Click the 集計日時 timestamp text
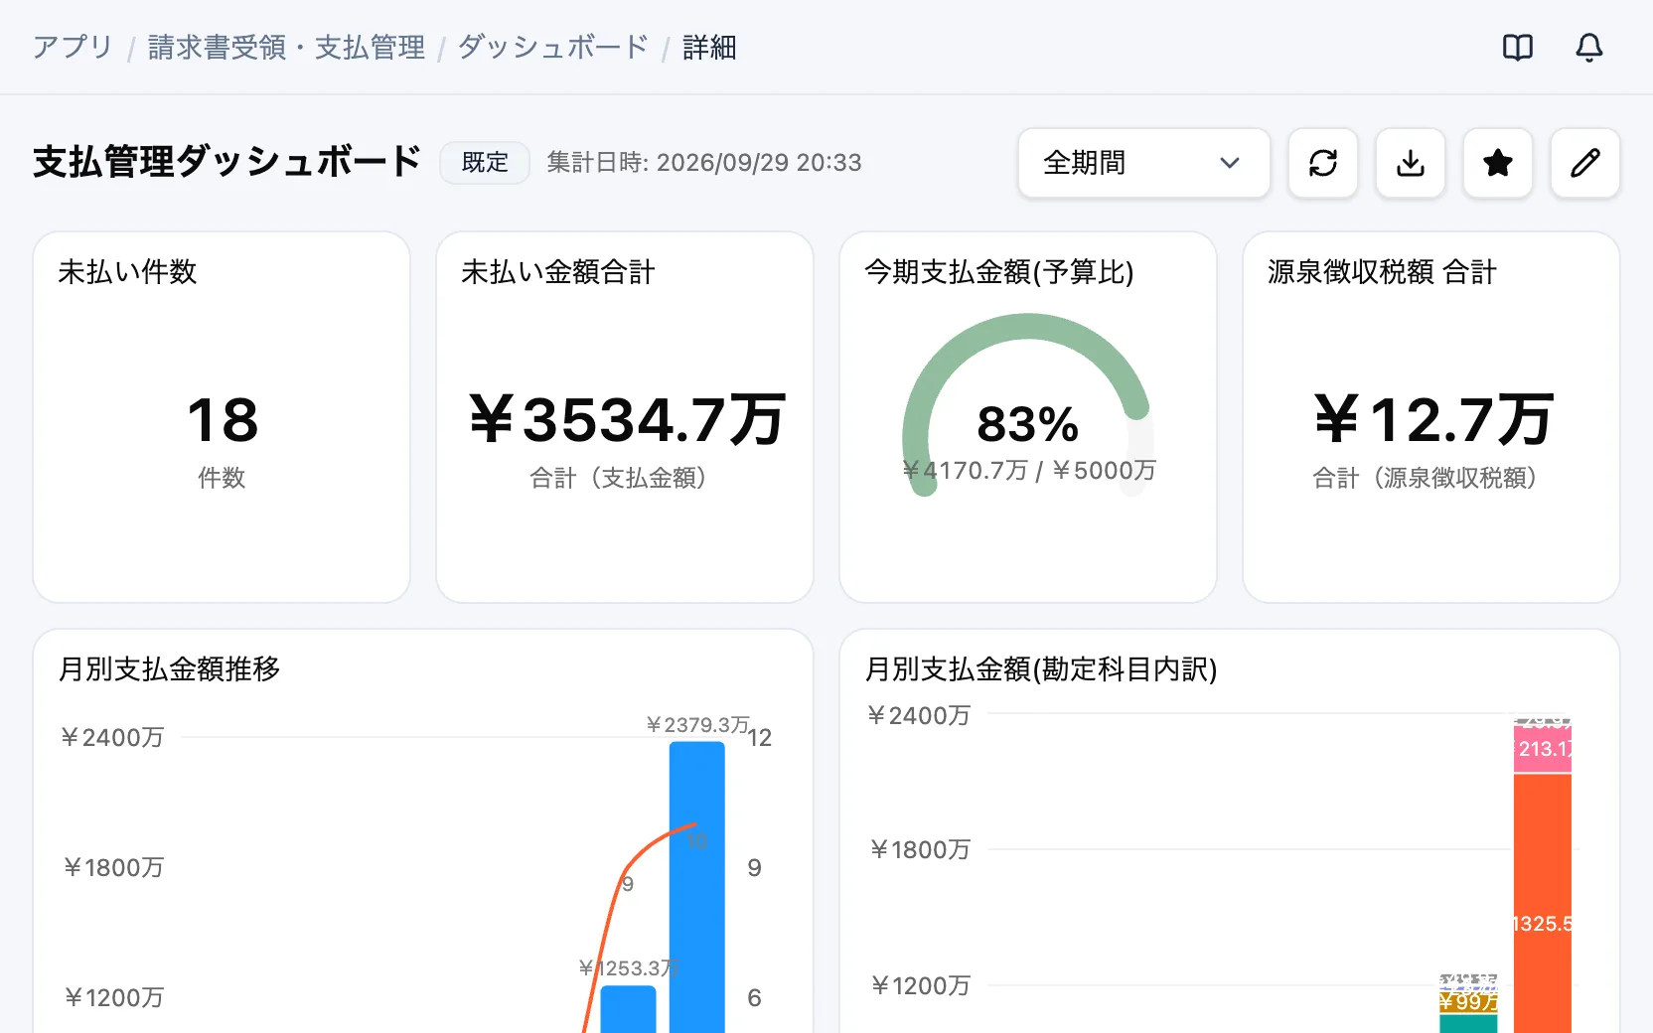The width and height of the screenshot is (1653, 1033). pyautogui.click(x=704, y=163)
